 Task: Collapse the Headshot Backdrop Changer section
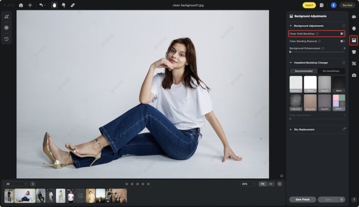[291, 63]
